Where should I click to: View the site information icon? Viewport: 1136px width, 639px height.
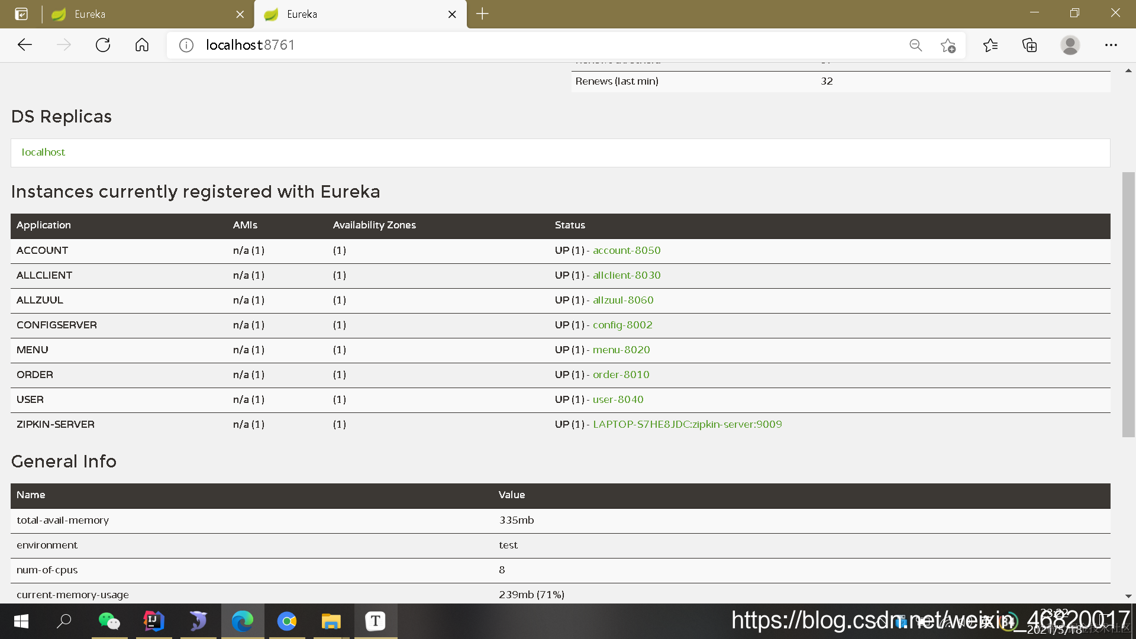(186, 45)
